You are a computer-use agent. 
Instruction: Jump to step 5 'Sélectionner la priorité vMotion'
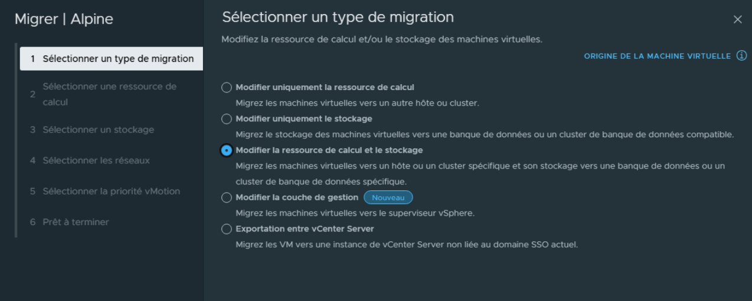pyautogui.click(x=111, y=191)
